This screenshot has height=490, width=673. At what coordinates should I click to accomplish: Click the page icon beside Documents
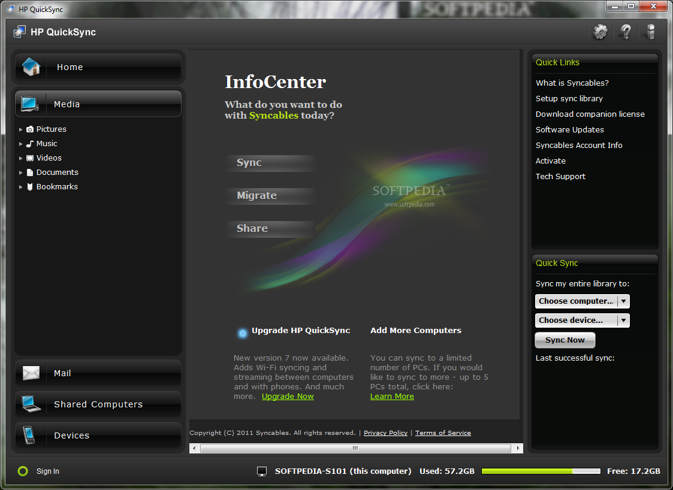(x=29, y=173)
